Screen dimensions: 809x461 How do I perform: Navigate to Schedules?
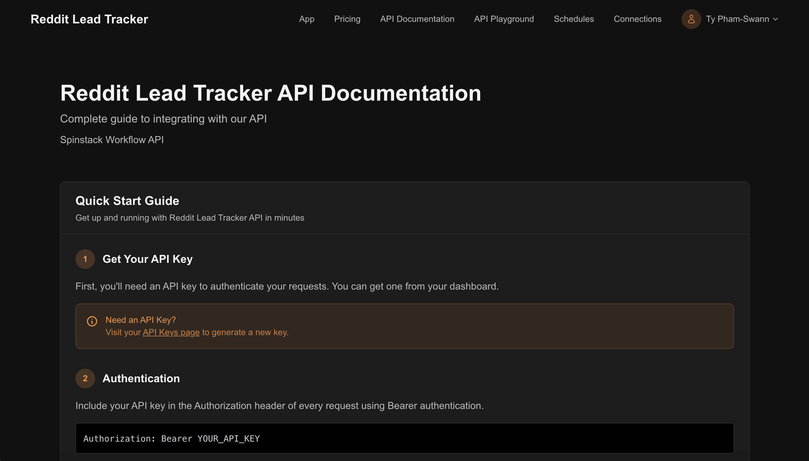point(574,19)
